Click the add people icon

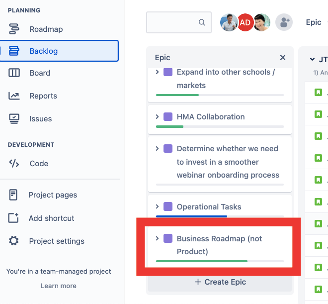click(x=284, y=22)
